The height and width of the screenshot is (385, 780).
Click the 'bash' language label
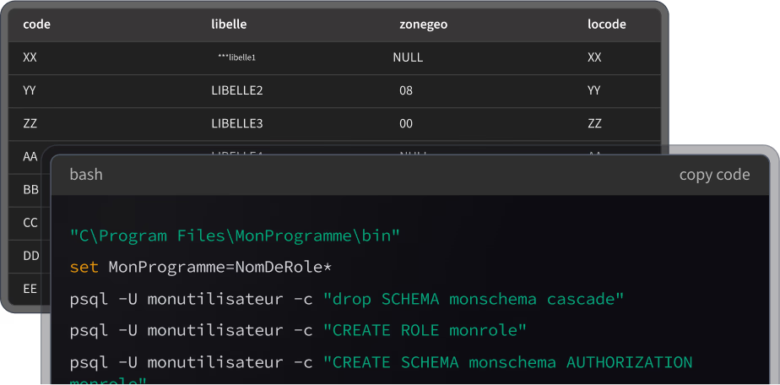coord(86,175)
